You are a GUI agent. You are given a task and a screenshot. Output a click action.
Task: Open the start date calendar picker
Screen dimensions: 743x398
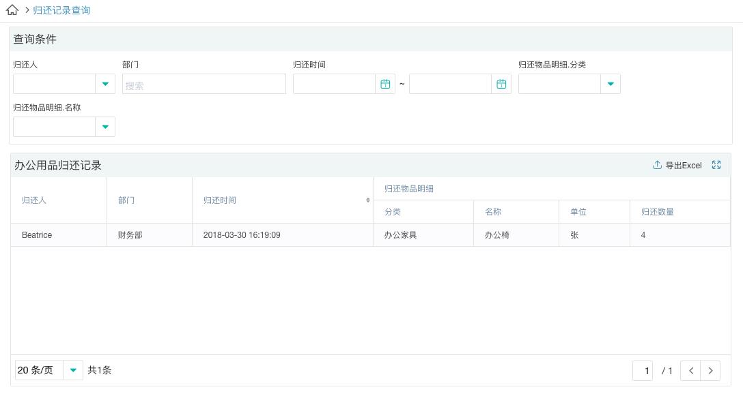tap(385, 84)
